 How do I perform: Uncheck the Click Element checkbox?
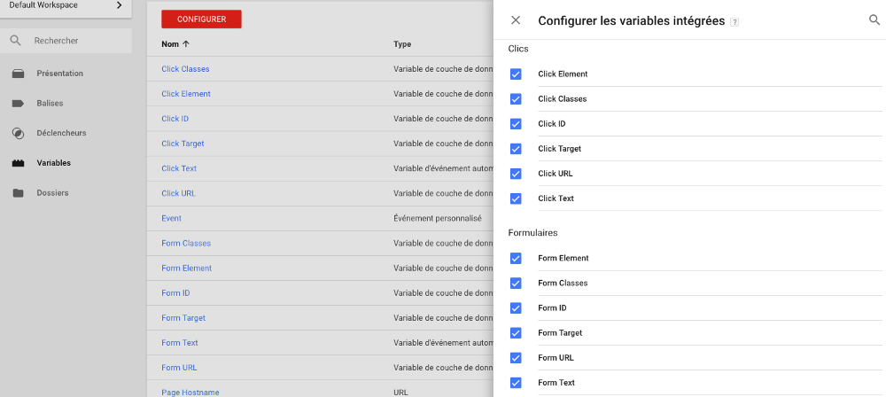[x=516, y=74]
